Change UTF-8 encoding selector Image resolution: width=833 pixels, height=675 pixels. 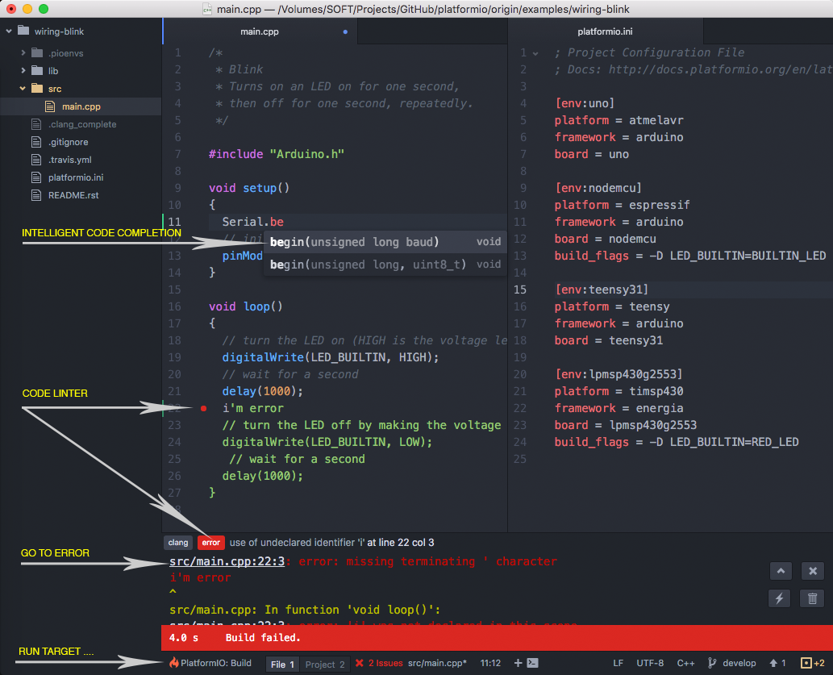pos(650,663)
